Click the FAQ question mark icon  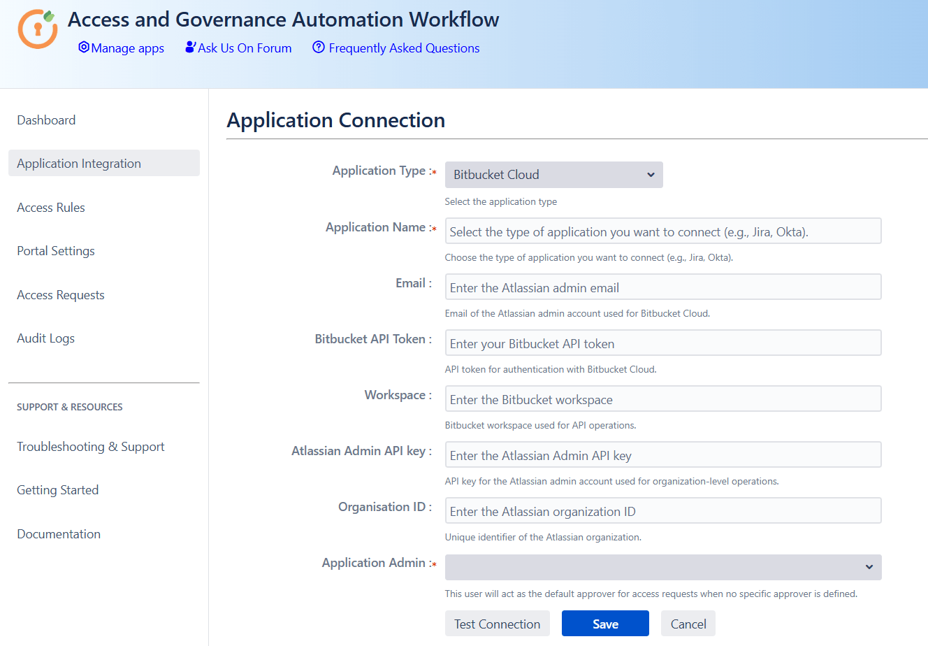pos(319,48)
